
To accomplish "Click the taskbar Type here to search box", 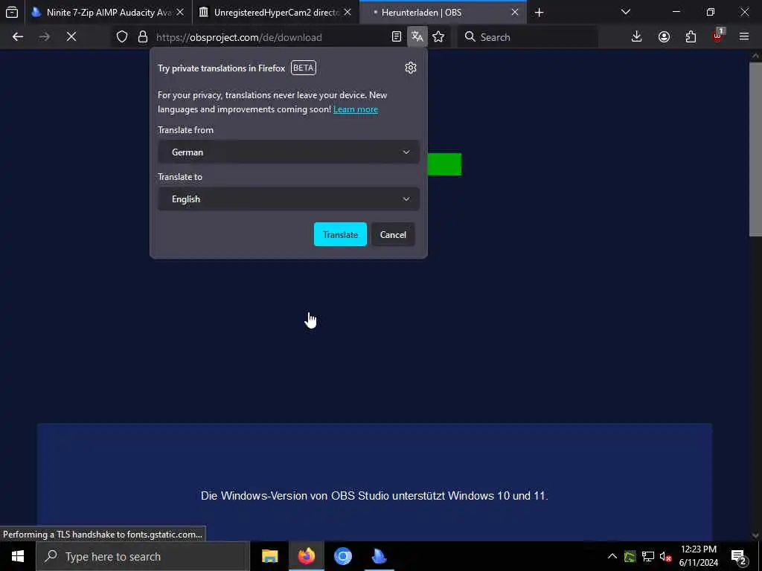I will [143, 556].
